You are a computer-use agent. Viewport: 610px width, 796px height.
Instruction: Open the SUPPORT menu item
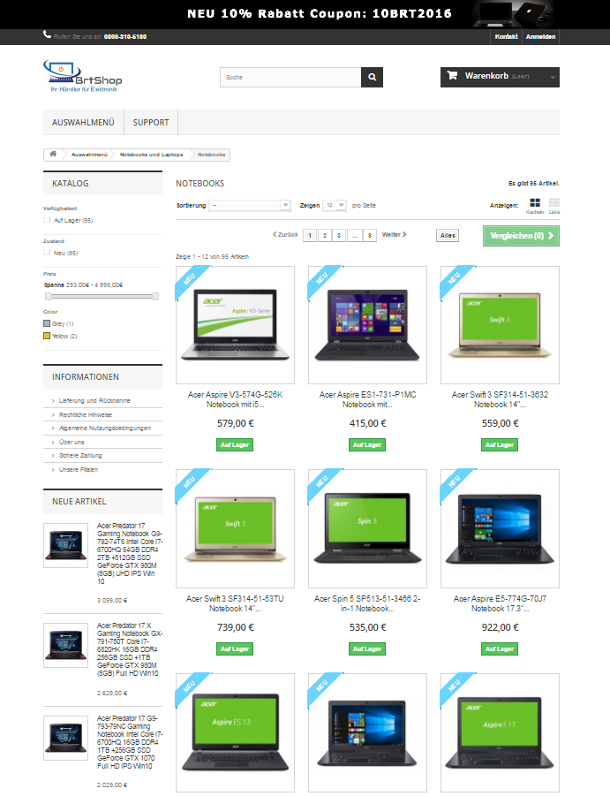click(151, 122)
